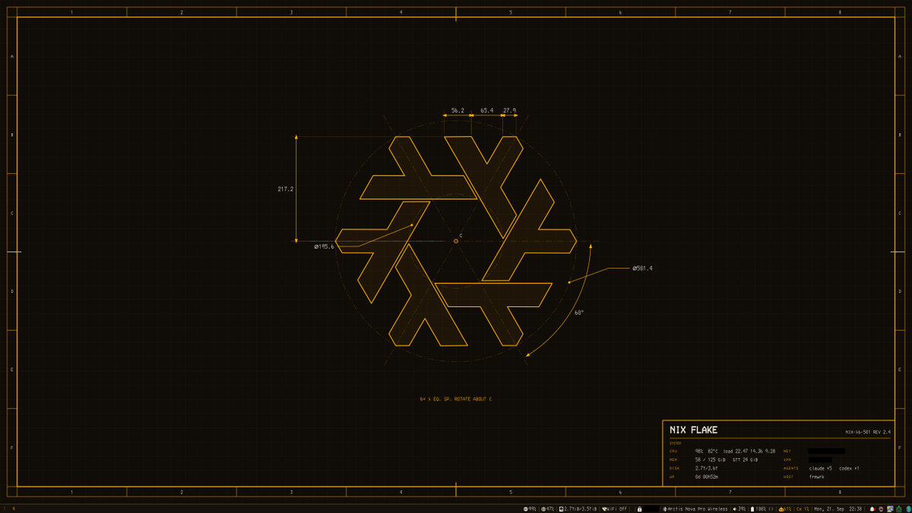
Task: Click the UP value 0d 00h52m
Action: [x=707, y=477]
